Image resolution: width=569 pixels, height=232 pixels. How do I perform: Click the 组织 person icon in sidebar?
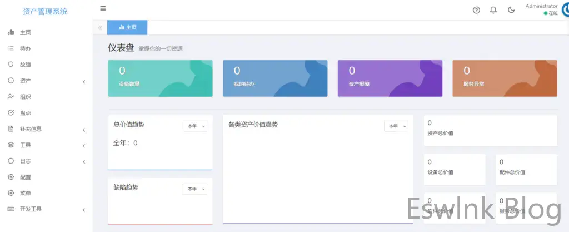coord(11,97)
